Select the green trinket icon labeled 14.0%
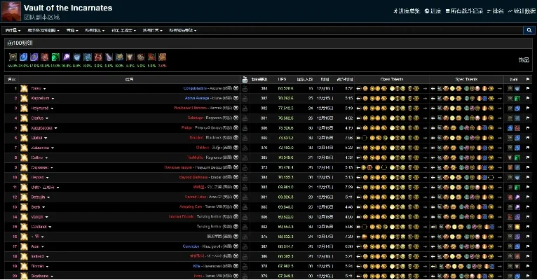The width and height of the screenshot is (537, 280). tap(55, 57)
